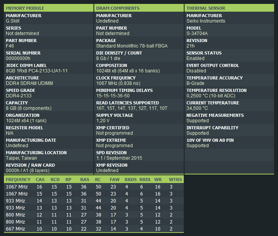Select the RAS column header

click(84, 180)
